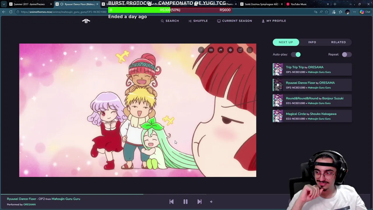Open the browser profile avatar
Screen dimensions: 373x210
coord(347,12)
